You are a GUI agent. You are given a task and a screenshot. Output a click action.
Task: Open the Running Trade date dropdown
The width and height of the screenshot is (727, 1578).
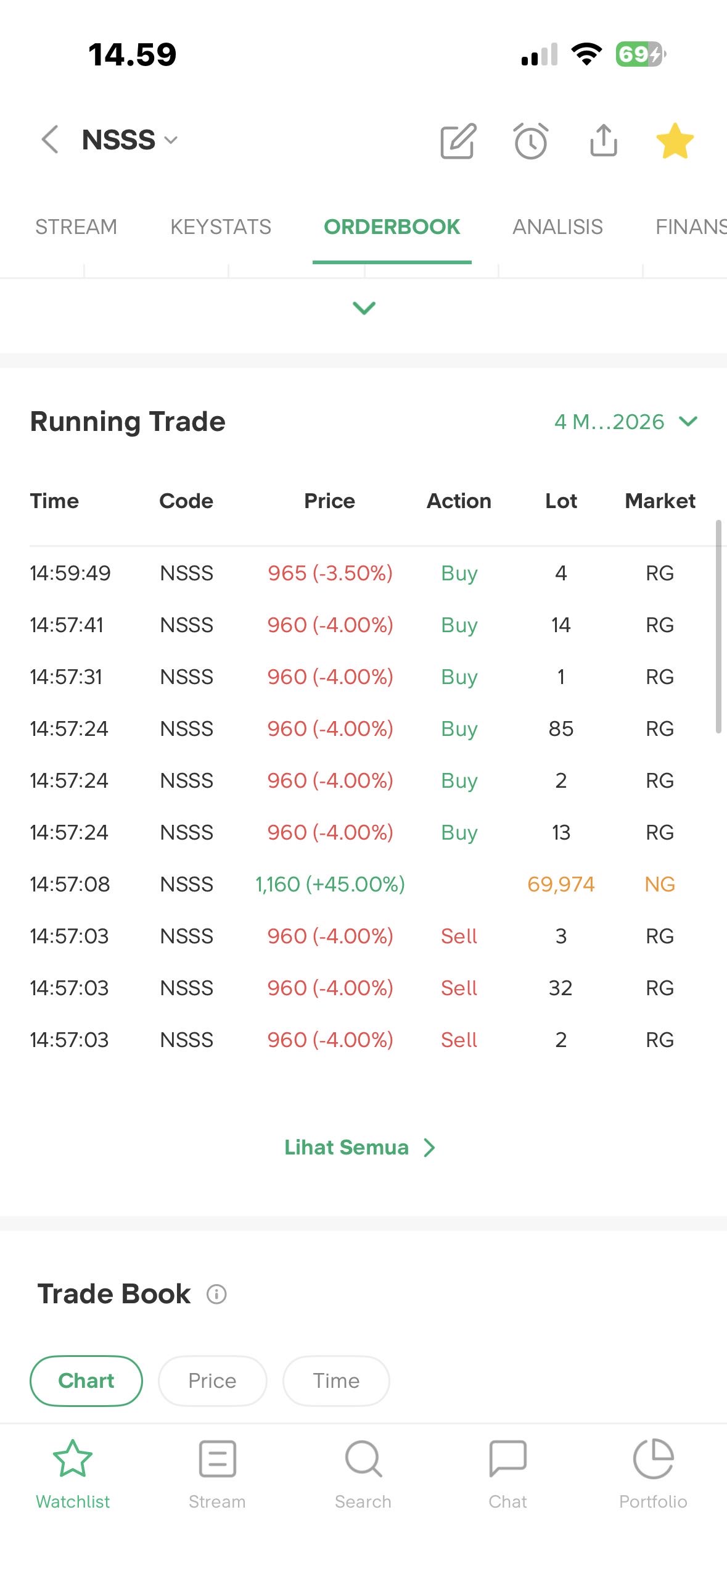625,422
